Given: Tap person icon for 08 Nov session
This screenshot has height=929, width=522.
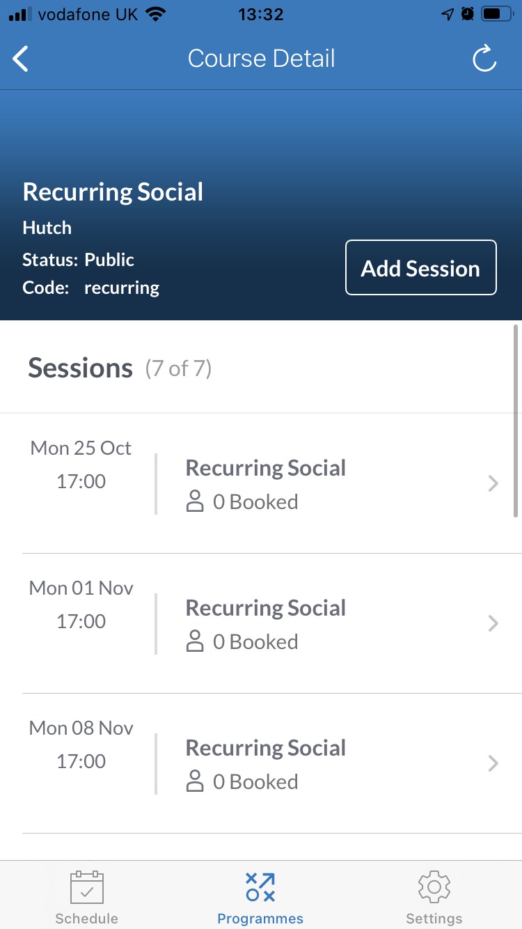Looking at the screenshot, I should click(x=195, y=782).
